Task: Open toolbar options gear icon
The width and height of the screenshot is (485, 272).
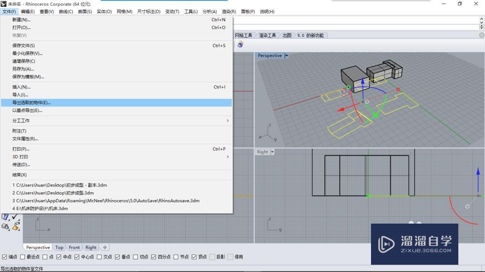Action: coord(482,35)
